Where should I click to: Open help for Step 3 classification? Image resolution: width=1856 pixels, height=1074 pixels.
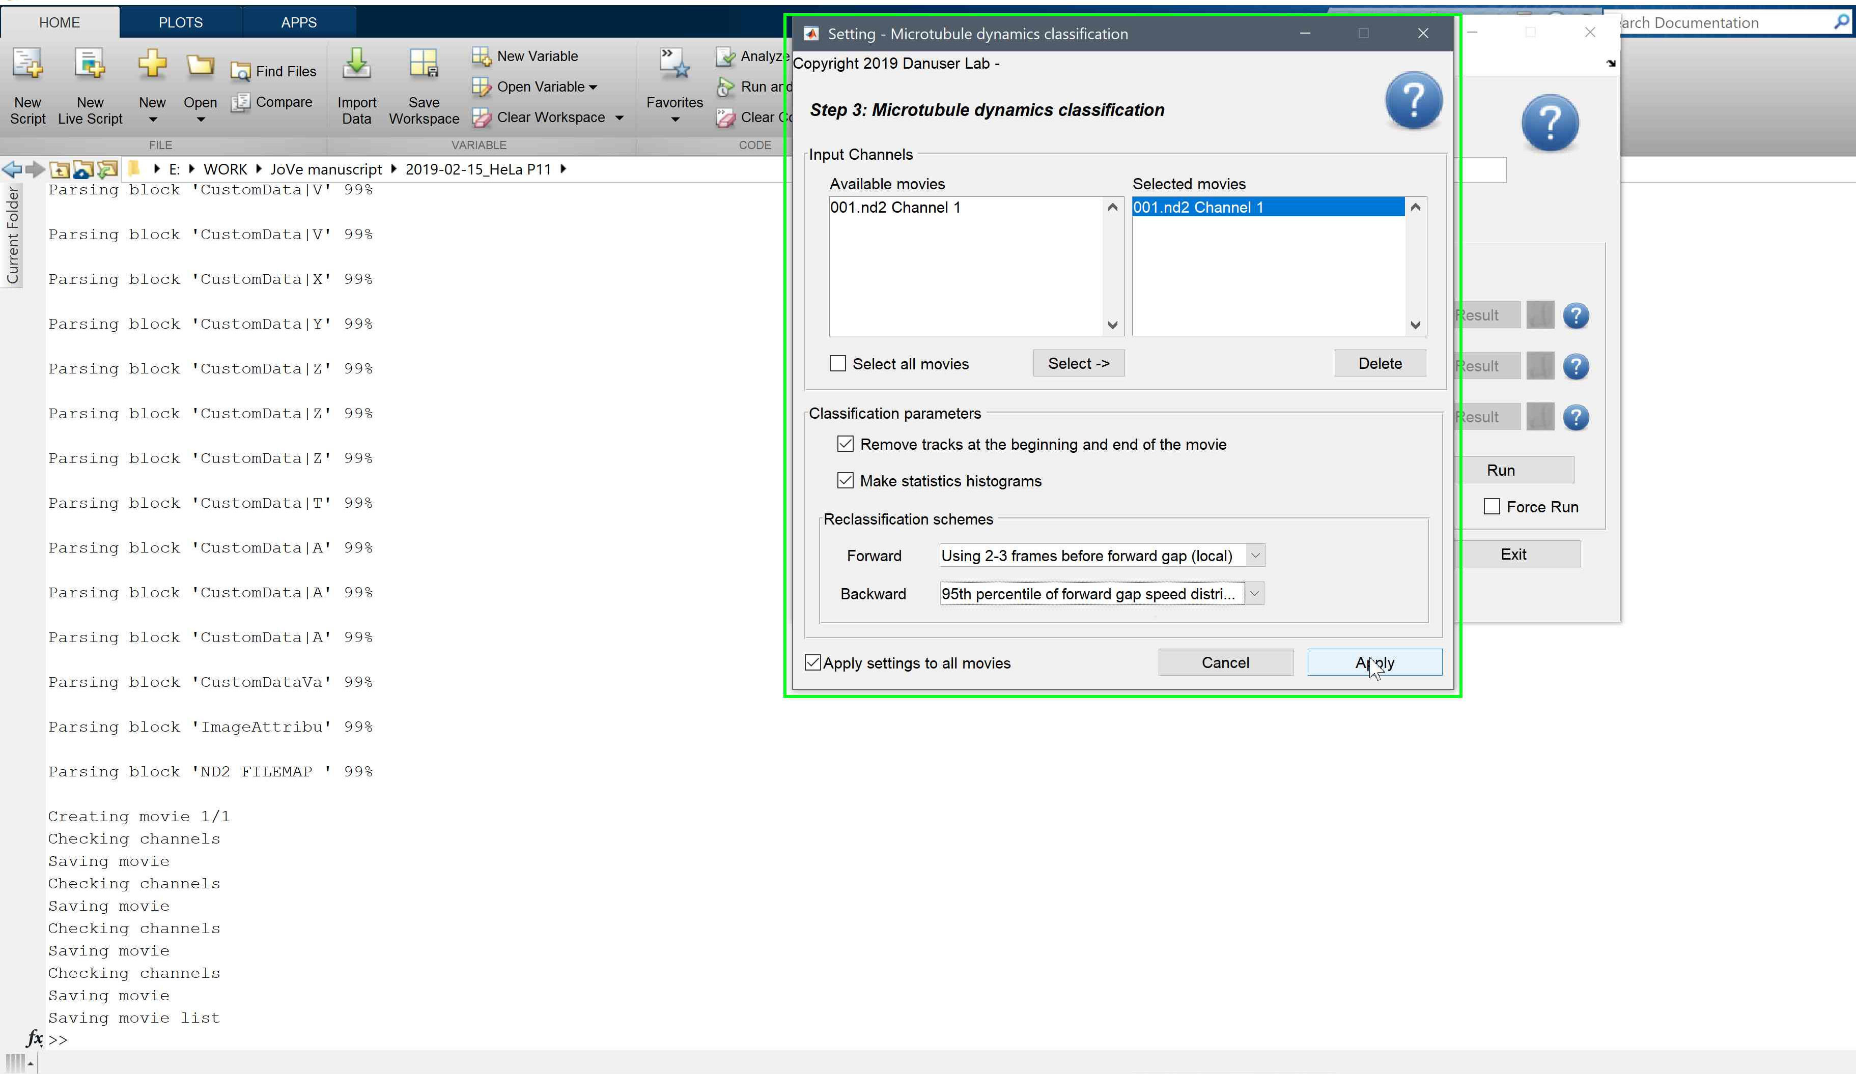click(x=1413, y=101)
